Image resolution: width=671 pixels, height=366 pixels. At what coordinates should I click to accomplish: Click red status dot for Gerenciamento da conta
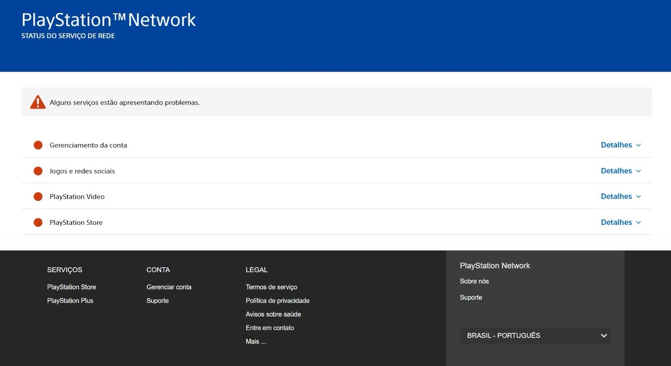[x=38, y=145]
